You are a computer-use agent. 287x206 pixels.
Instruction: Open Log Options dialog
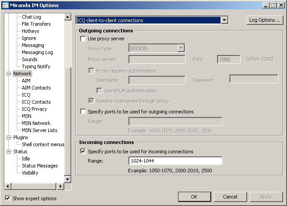tap(265, 20)
